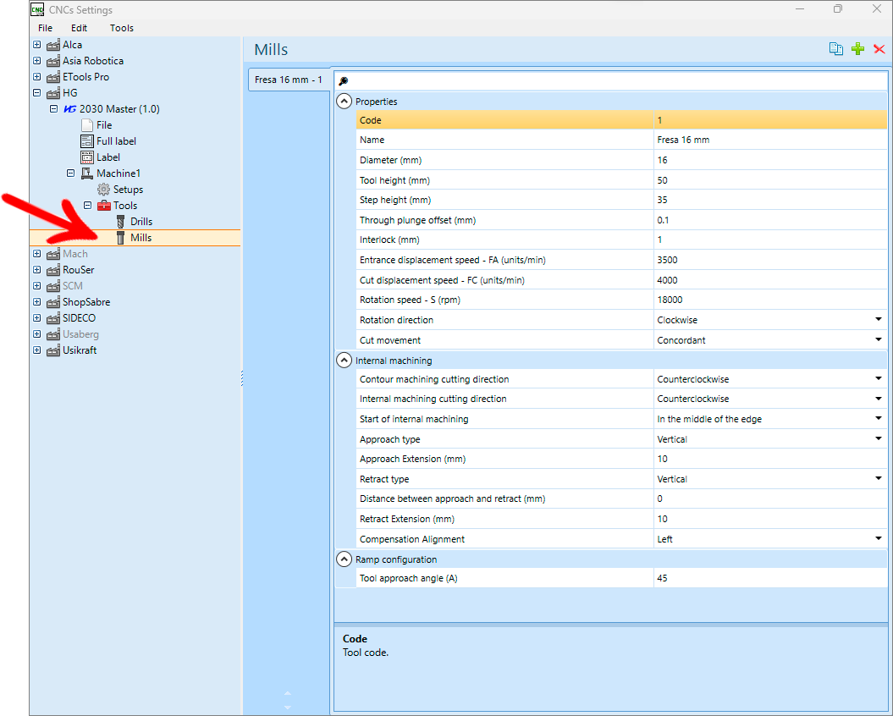Image resolution: width=893 pixels, height=716 pixels.
Task: Open Start of internal machining dropdown
Action: (879, 419)
